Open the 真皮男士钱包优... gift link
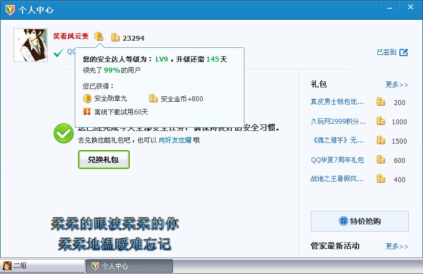Screen dimensions: 423x274 click(x=337, y=102)
